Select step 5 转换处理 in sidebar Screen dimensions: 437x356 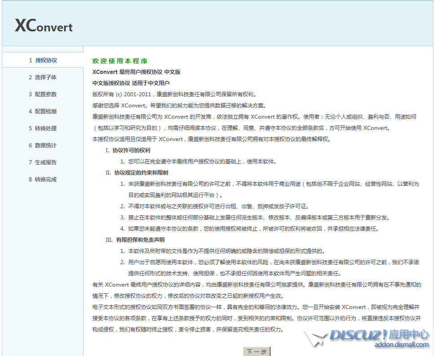[x=43, y=128]
